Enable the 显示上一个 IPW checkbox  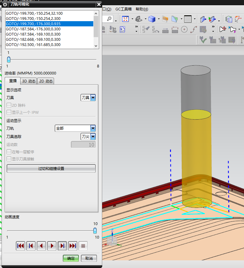tap(9, 112)
